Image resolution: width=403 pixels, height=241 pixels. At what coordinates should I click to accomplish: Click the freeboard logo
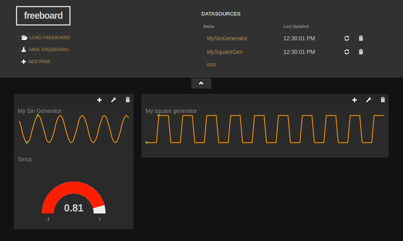[x=43, y=16]
